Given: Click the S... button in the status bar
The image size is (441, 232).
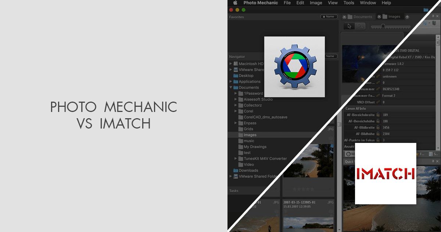Looking at the screenshot, I should point(436,154).
